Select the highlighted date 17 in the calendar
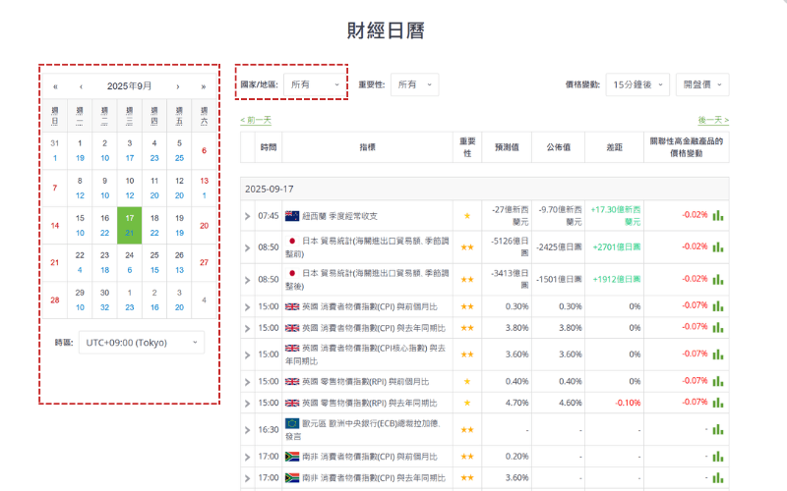Viewport: 787px width, 491px height. coord(130,225)
